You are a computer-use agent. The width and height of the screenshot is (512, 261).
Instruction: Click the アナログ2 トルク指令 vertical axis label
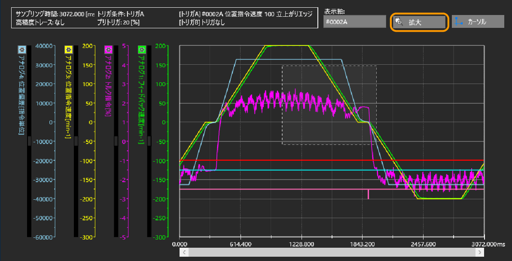pyautogui.click(x=108, y=86)
